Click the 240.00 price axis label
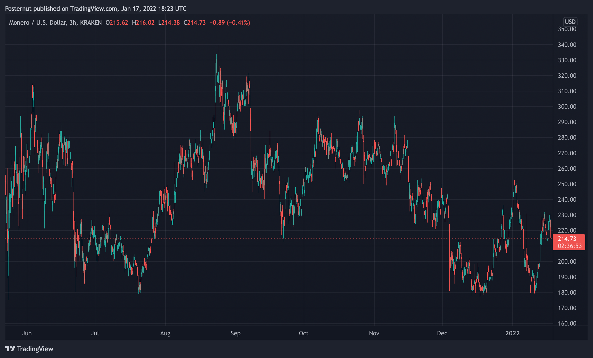This screenshot has height=358, width=593. point(567,200)
